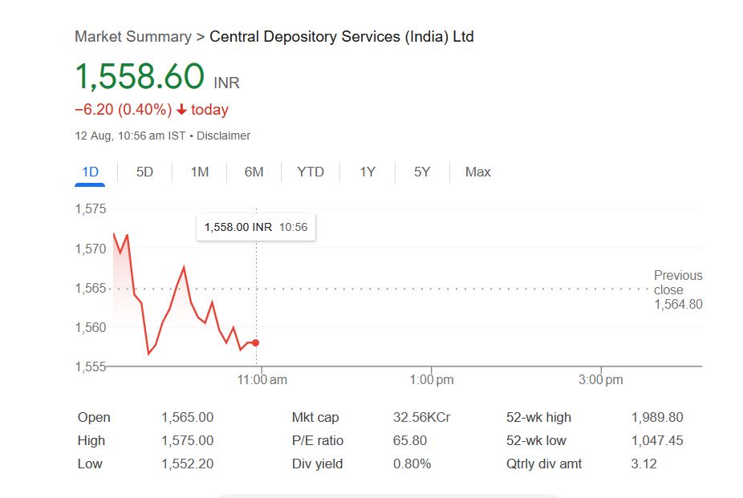Viewport: 743px width, 498px height.
Task: Select the 1D chart range tab
Action: point(90,172)
